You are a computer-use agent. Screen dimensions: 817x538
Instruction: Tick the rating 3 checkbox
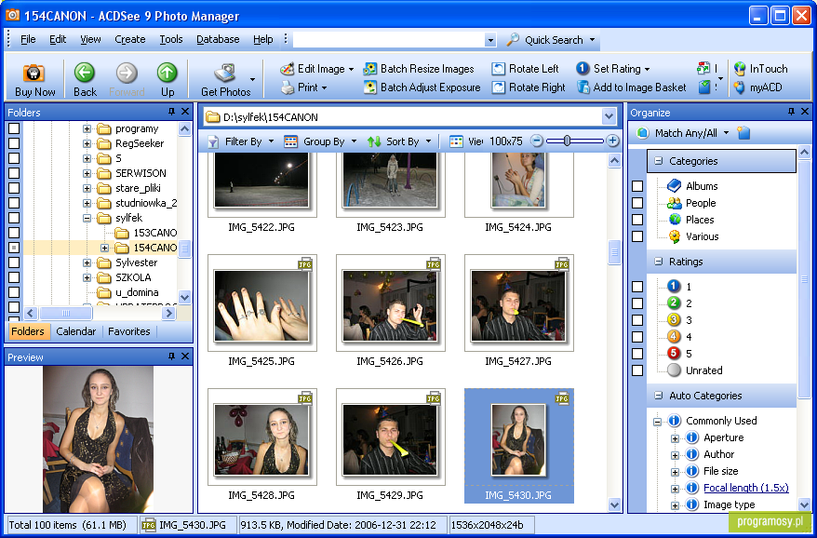tap(637, 319)
